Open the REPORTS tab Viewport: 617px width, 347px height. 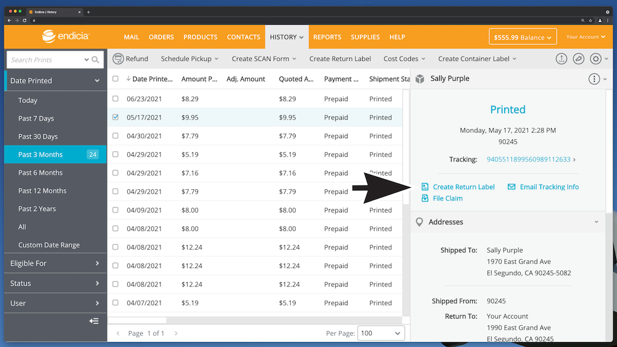(327, 37)
